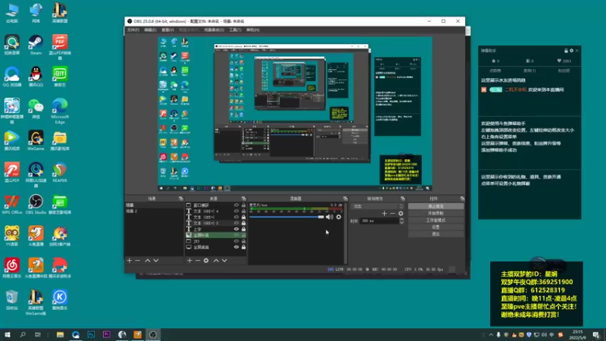
Task: Move the selected scene up
Action: (148, 261)
